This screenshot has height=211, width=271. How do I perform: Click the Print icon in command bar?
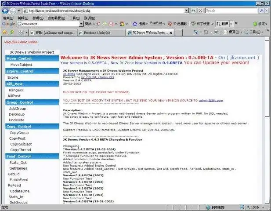pos(216,32)
